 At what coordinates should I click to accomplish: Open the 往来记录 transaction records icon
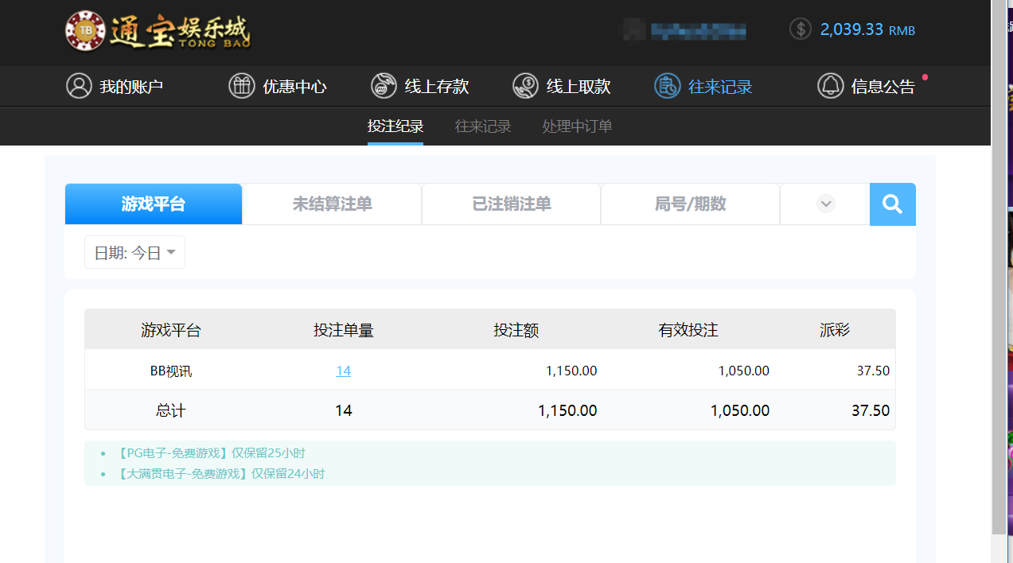click(x=668, y=86)
